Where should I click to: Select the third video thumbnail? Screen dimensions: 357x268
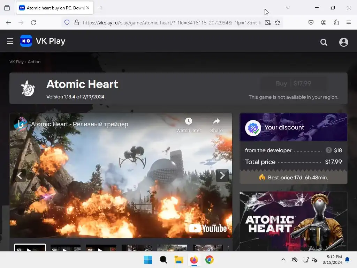101,248
